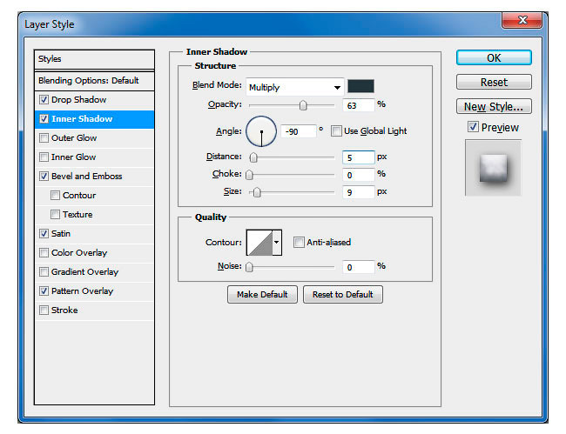
Task: Open the Gradient Overlay settings row
Action: point(94,271)
